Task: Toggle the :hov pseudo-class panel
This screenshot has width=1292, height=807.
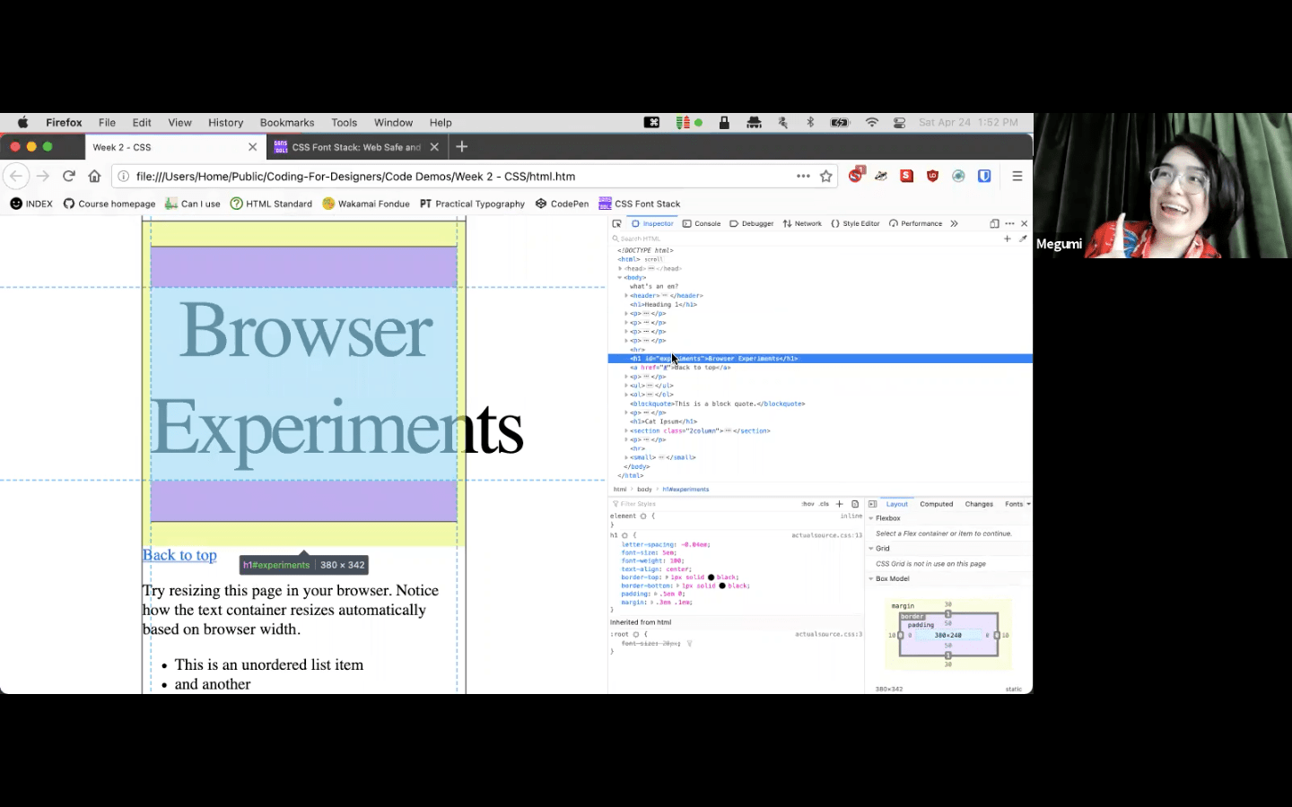Action: (x=807, y=504)
